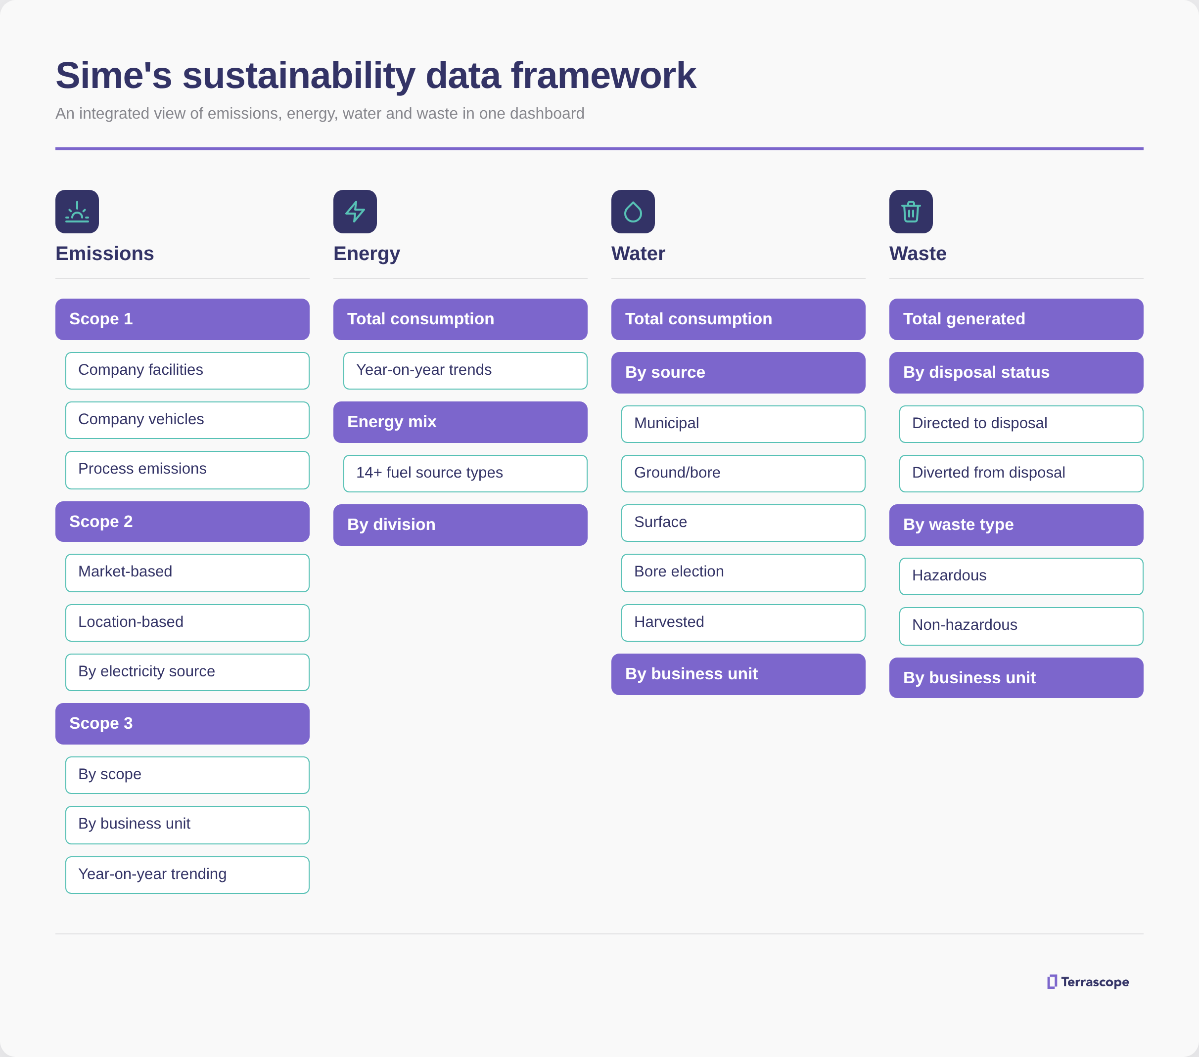Screen dimensions: 1199x1057
Task: Select the Scope 3 header
Action: tap(183, 724)
